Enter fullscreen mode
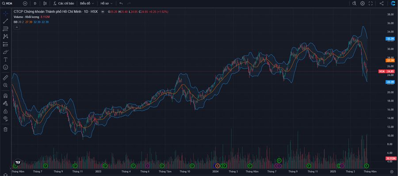This screenshot has height=176, width=398. 371,3
